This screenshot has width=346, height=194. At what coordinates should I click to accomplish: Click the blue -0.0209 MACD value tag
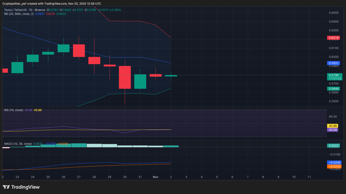[334, 162]
